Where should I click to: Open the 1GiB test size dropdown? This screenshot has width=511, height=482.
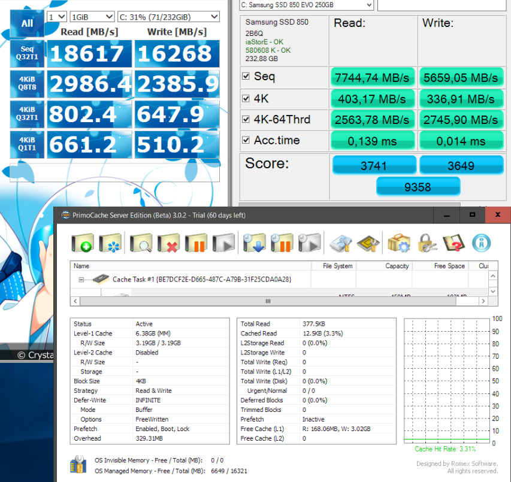coord(92,17)
